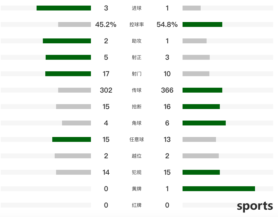
Task: Select the 越位 label
Action: click(x=137, y=156)
